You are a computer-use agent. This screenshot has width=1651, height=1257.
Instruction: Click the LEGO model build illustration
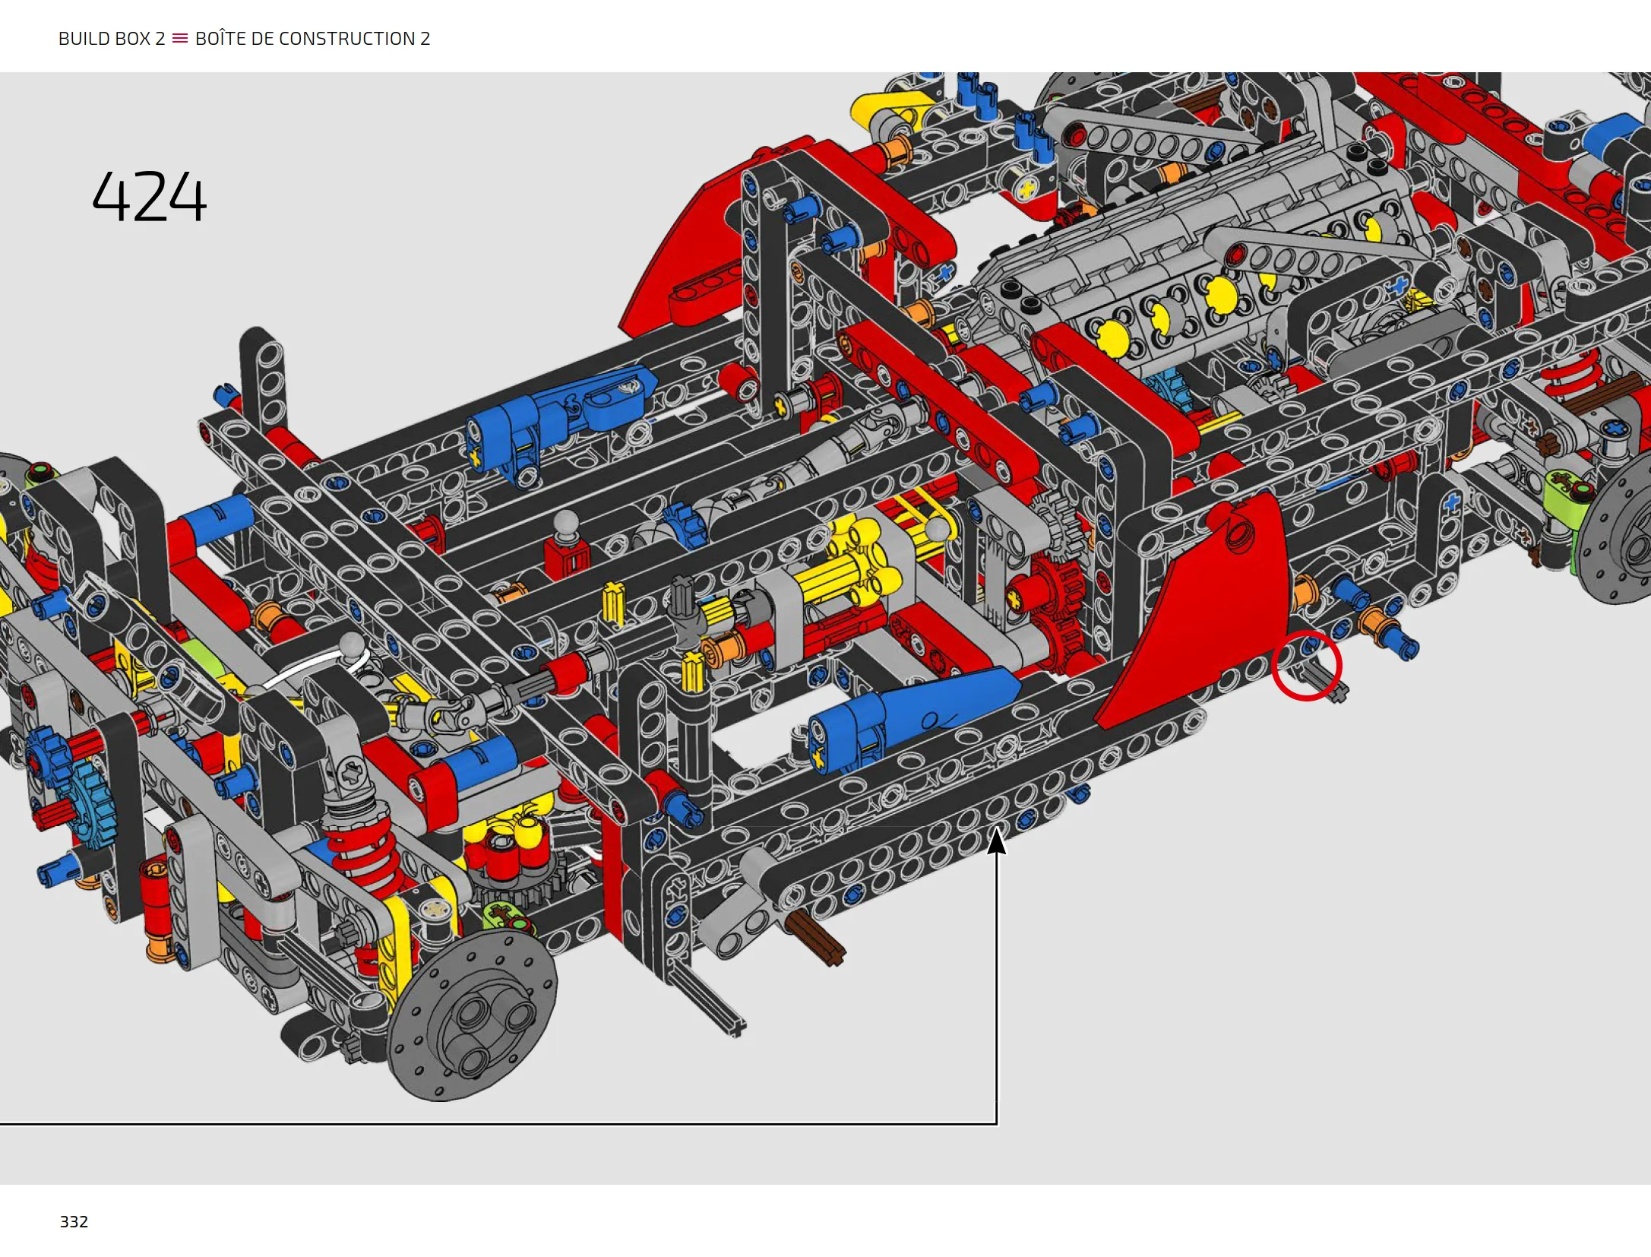(x=825, y=587)
